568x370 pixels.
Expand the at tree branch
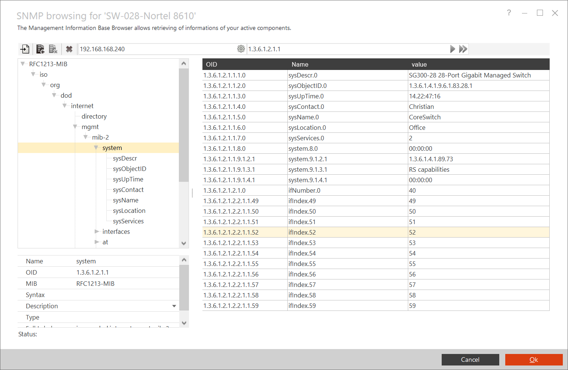pos(97,242)
